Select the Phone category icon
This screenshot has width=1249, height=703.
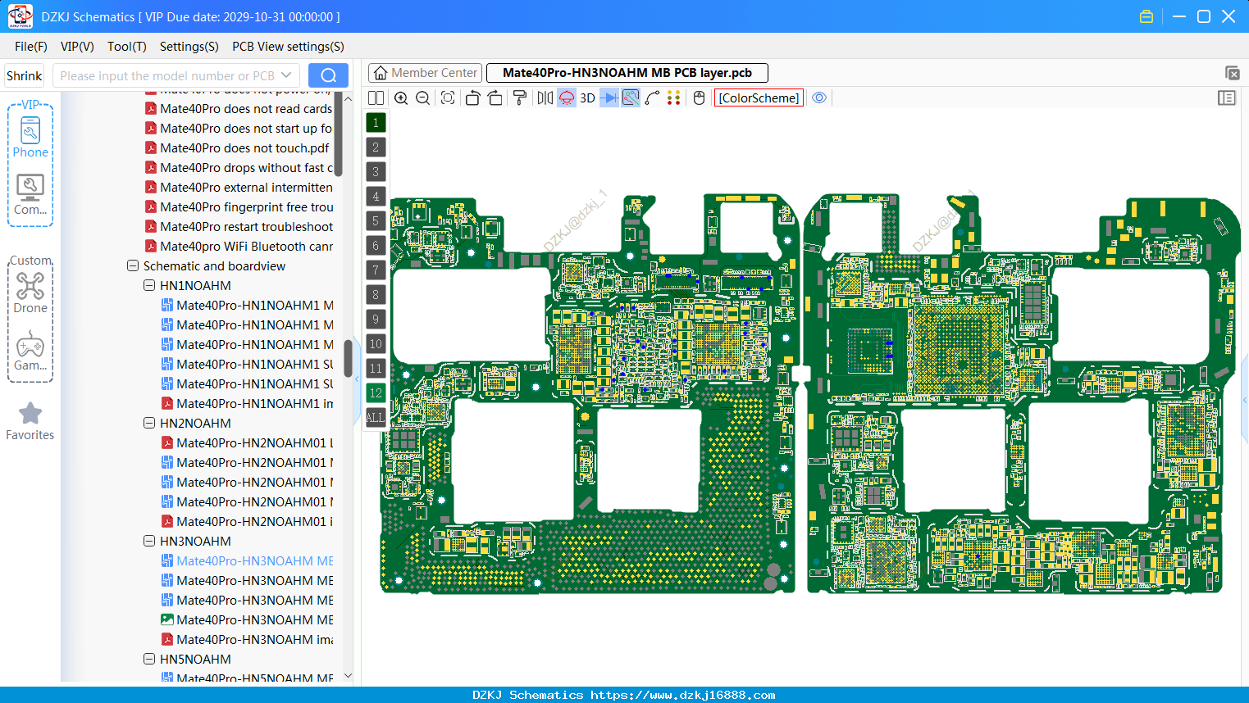click(x=30, y=137)
